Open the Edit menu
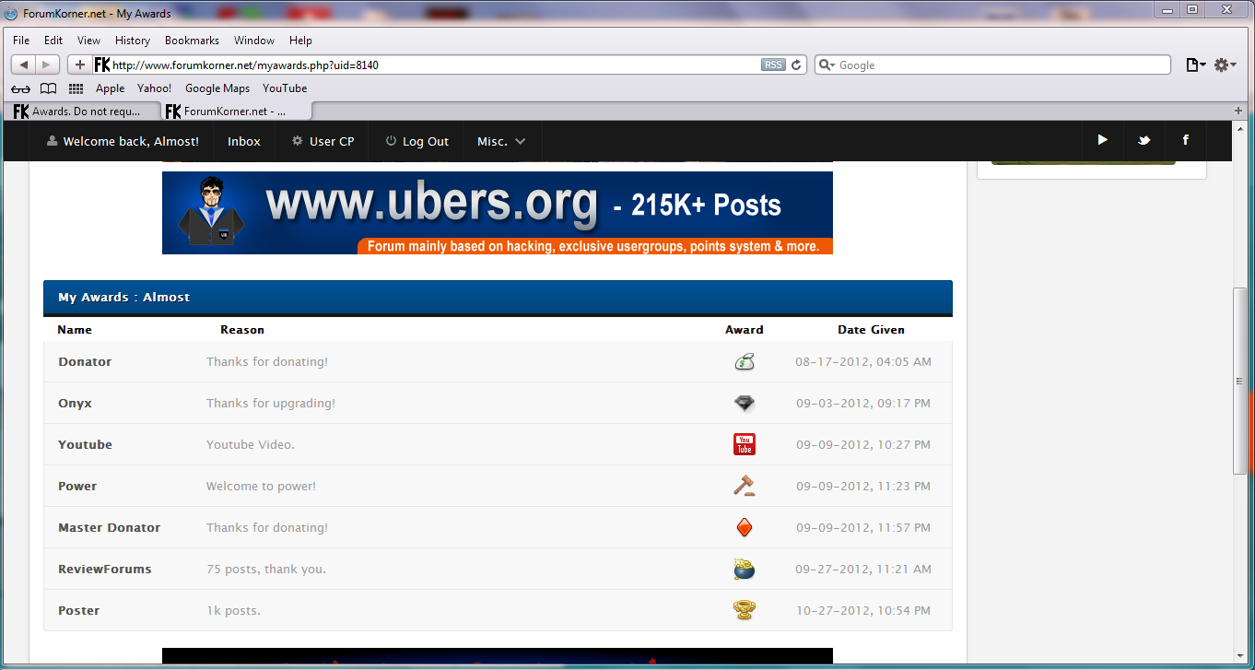Image resolution: width=1255 pixels, height=670 pixels. point(53,41)
